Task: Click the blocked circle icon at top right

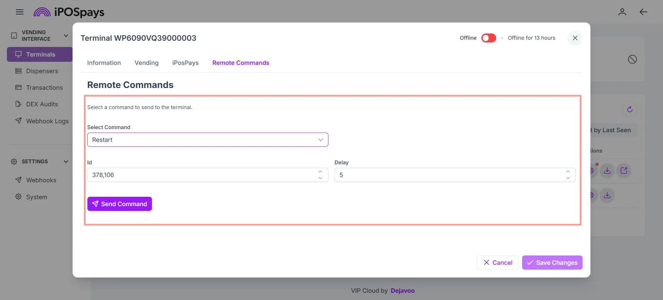Action: coord(632,59)
